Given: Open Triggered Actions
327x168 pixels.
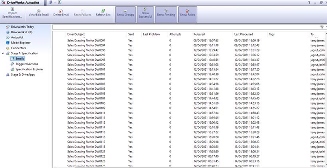Looking at the screenshot, I should [27, 64].
